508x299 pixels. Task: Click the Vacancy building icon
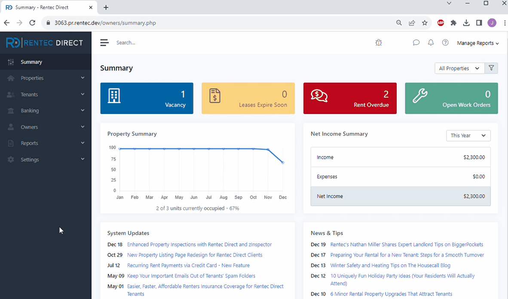[x=114, y=96]
